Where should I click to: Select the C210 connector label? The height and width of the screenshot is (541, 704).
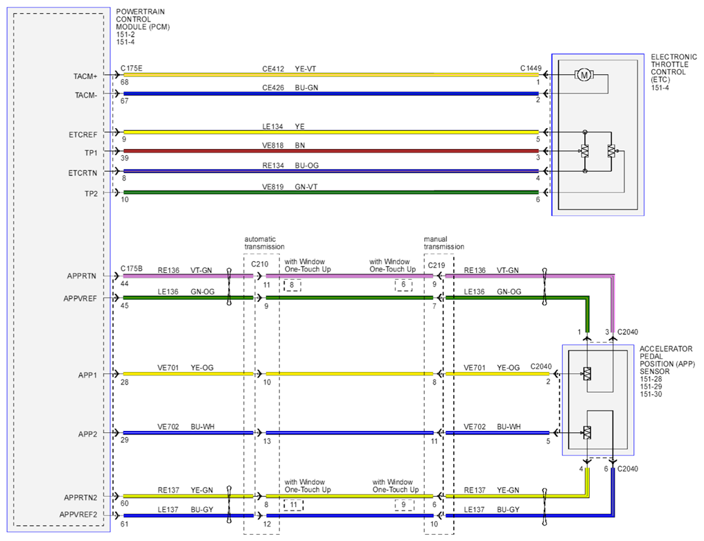point(260,264)
